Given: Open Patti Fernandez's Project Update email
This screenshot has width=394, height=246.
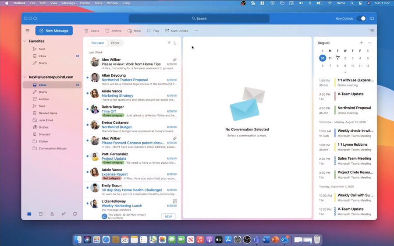Looking at the screenshot, I should 132,158.
